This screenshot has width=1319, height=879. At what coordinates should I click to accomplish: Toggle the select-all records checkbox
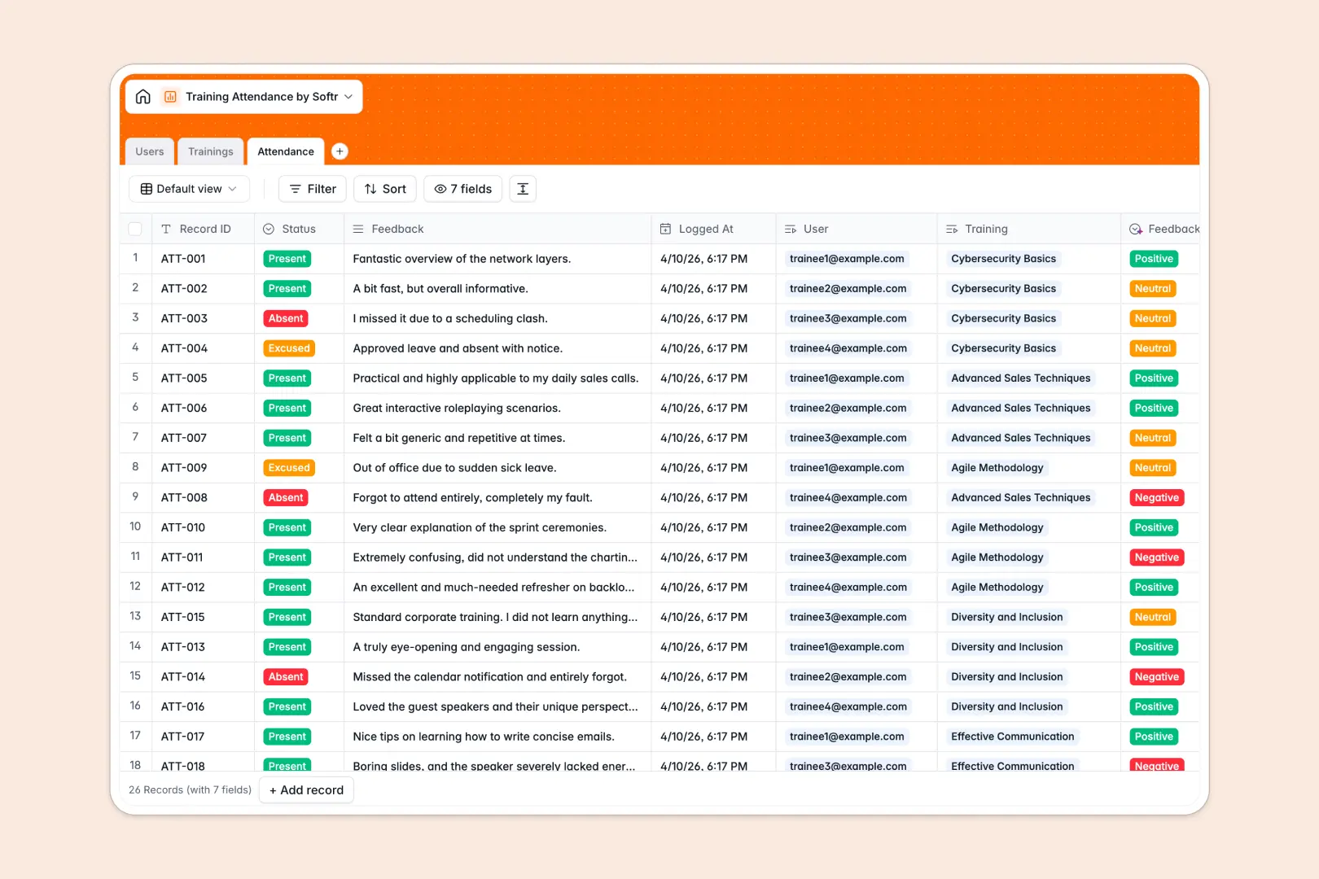(x=135, y=229)
